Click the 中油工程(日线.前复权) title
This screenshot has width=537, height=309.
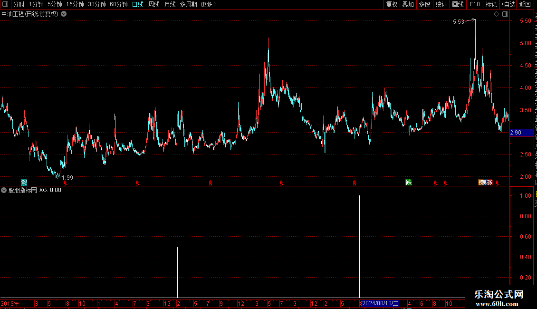[30, 14]
